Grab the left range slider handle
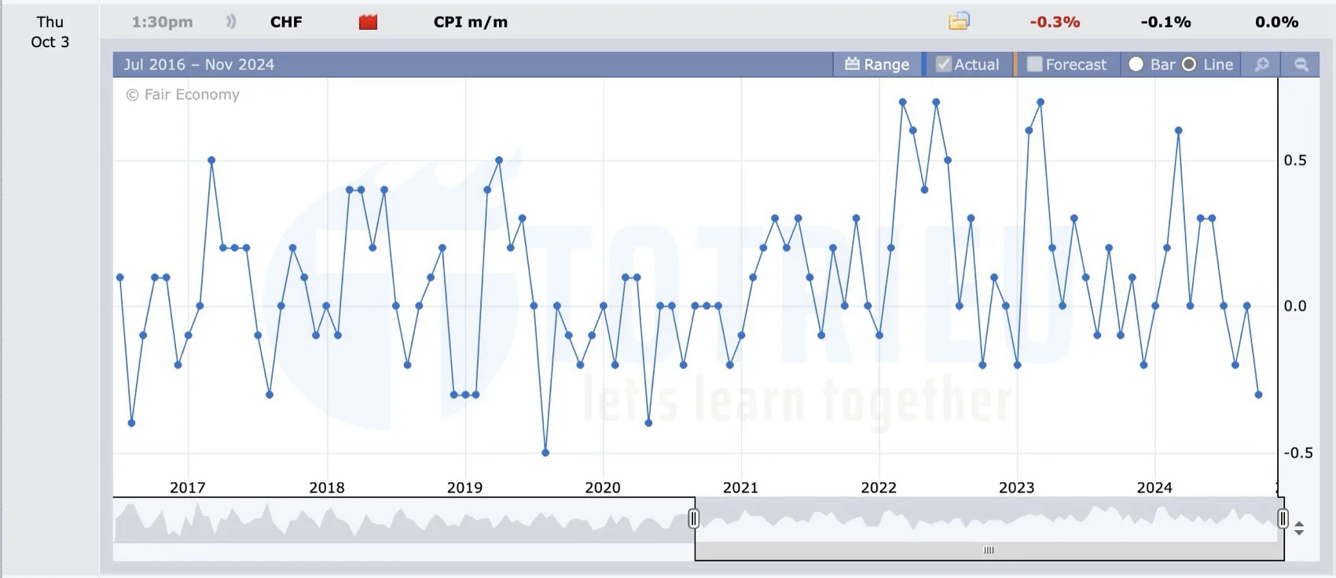The width and height of the screenshot is (1336, 578). [x=693, y=518]
